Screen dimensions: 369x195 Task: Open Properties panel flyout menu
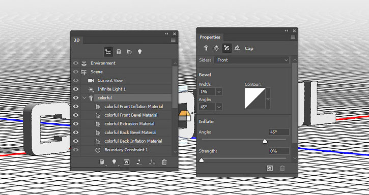293,37
